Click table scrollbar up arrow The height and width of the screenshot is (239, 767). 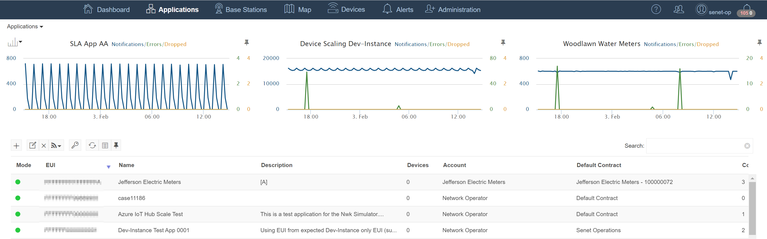[752, 178]
